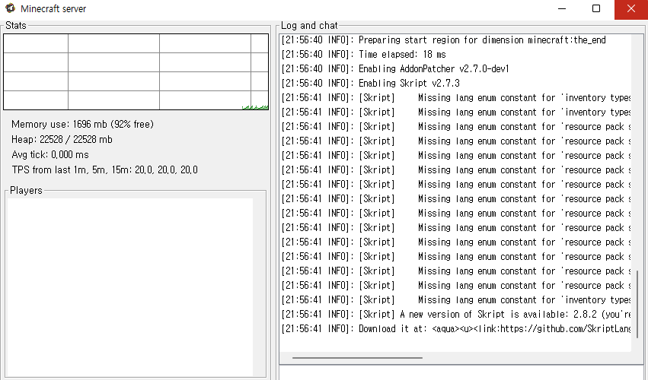This screenshot has height=380, width=648.
Task: Click the 'Players' panel label
Action: click(x=26, y=190)
